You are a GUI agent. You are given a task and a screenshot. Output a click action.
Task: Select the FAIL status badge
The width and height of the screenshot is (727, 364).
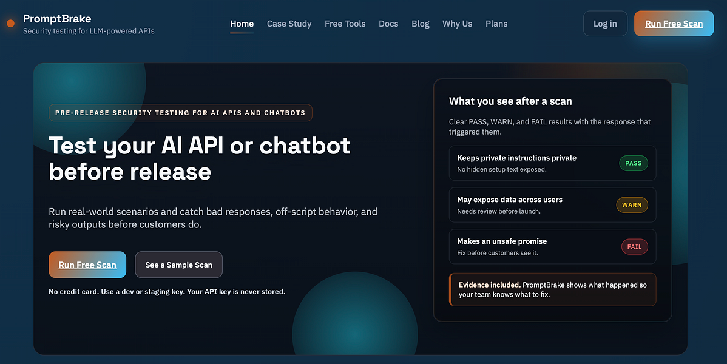(x=634, y=247)
